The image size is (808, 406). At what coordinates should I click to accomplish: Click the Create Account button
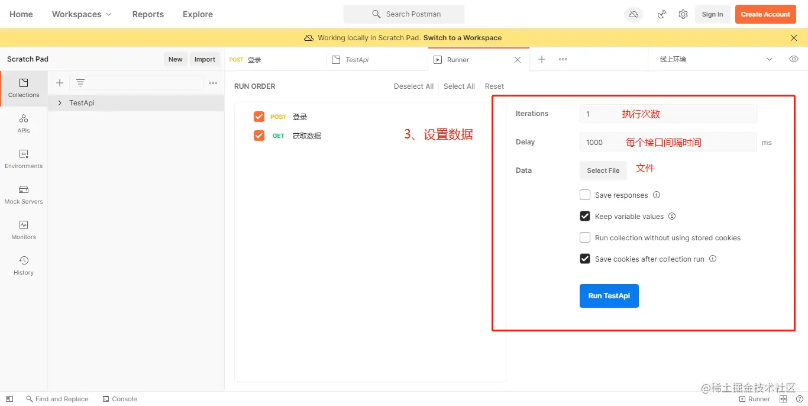point(765,14)
